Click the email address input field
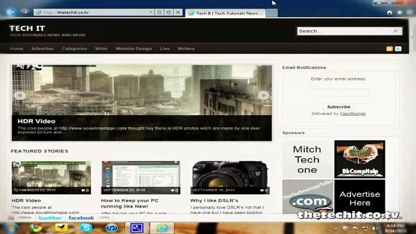The height and width of the screenshot is (234, 416). tap(340, 92)
